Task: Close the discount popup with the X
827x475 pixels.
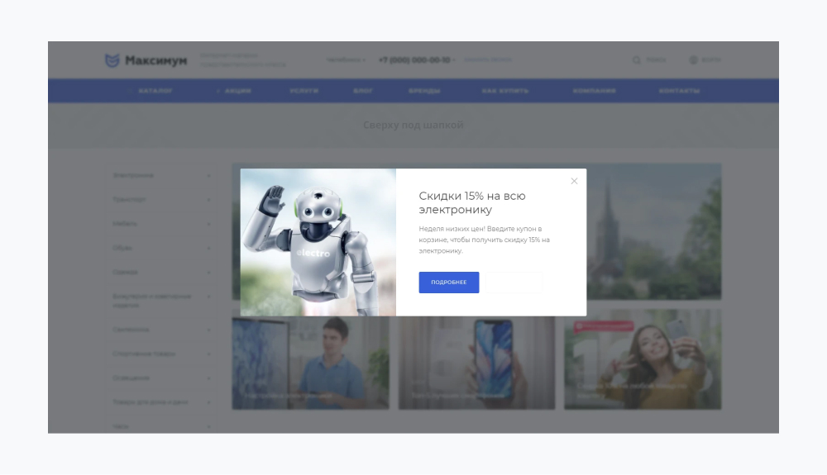Action: tap(574, 181)
